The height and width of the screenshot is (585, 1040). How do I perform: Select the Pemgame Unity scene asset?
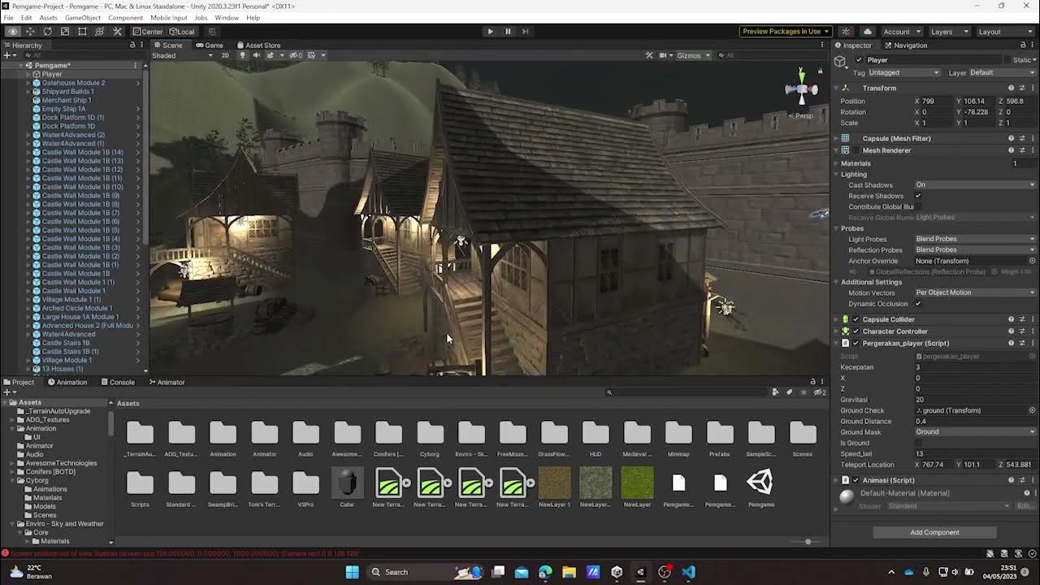click(x=761, y=487)
